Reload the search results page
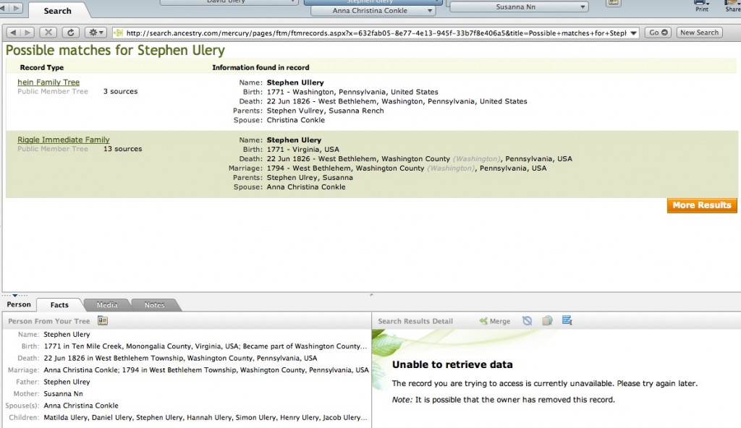Viewport: 741px width, 428px height. (70, 33)
